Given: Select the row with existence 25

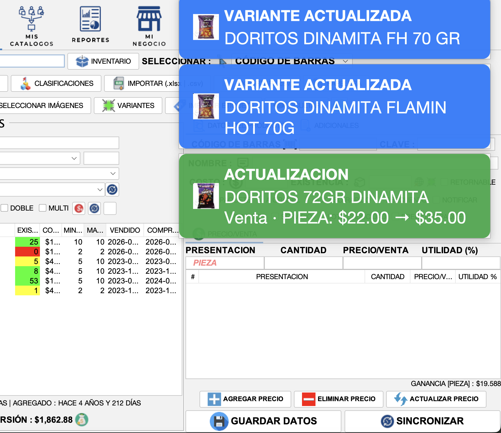Looking at the screenshot, I should pos(90,242).
